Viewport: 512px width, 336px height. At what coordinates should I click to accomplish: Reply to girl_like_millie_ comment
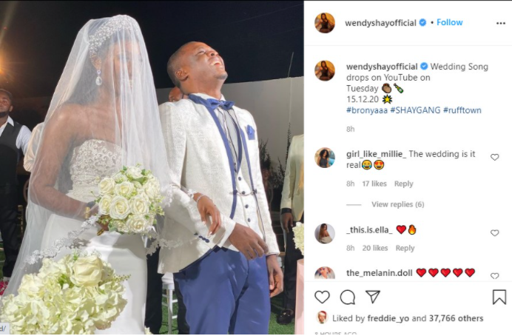pyautogui.click(x=403, y=184)
